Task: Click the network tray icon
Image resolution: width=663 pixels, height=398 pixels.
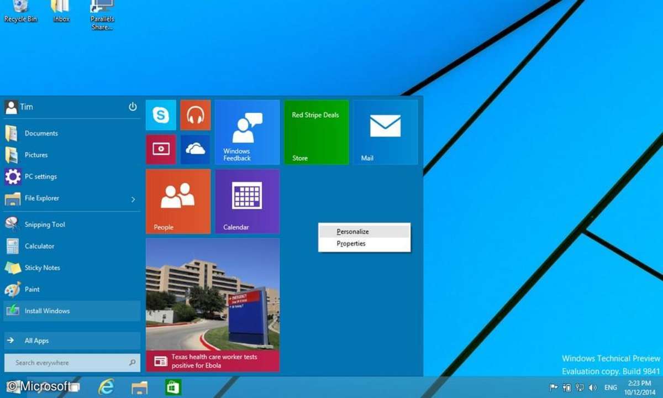Action: tap(580, 387)
